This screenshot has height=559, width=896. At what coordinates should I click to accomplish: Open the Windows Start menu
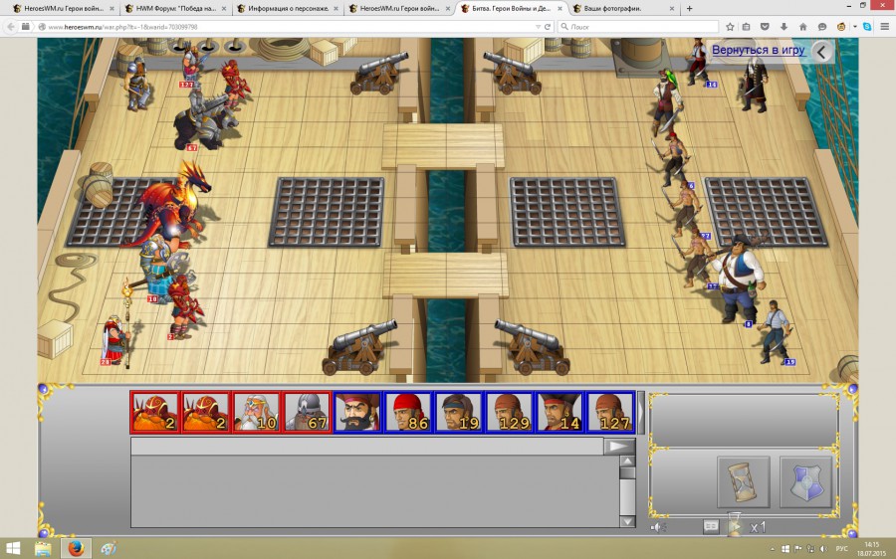[12, 549]
